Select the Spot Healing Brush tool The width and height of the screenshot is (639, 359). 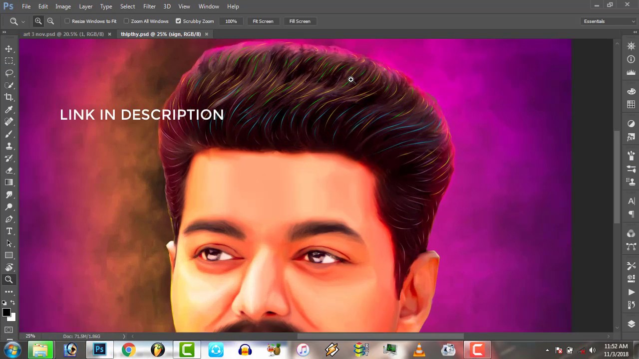[9, 122]
